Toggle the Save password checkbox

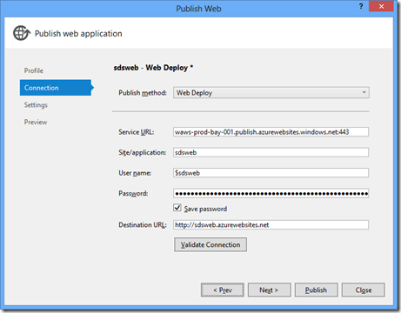point(177,208)
